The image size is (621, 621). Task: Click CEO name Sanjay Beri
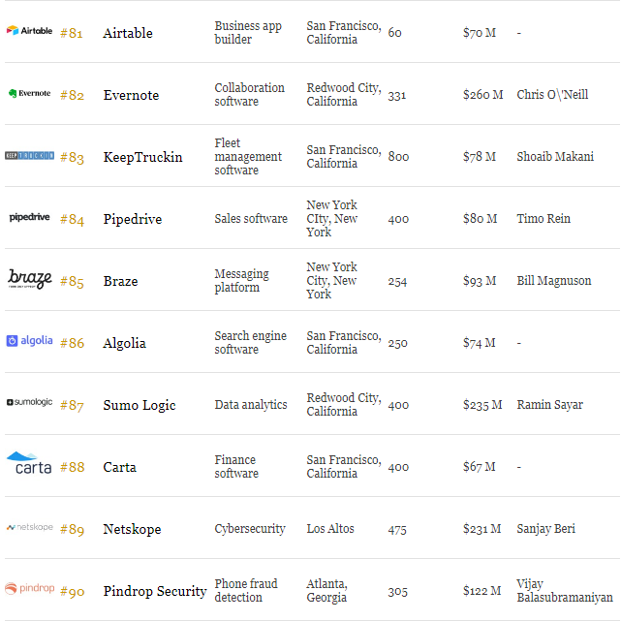coord(545,529)
